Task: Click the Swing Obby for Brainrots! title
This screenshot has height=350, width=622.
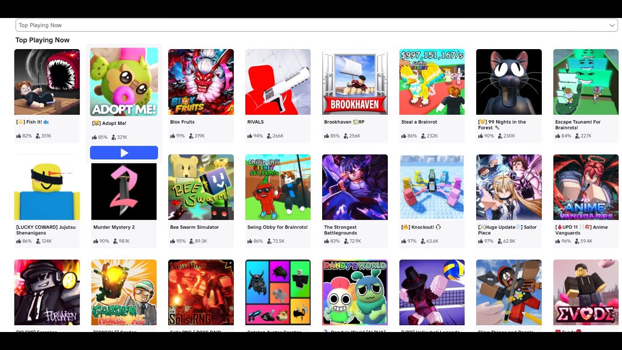Action: coord(277,227)
